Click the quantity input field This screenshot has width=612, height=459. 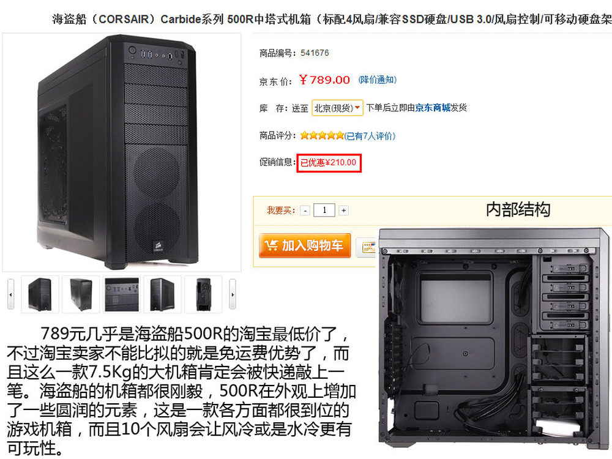pos(324,211)
